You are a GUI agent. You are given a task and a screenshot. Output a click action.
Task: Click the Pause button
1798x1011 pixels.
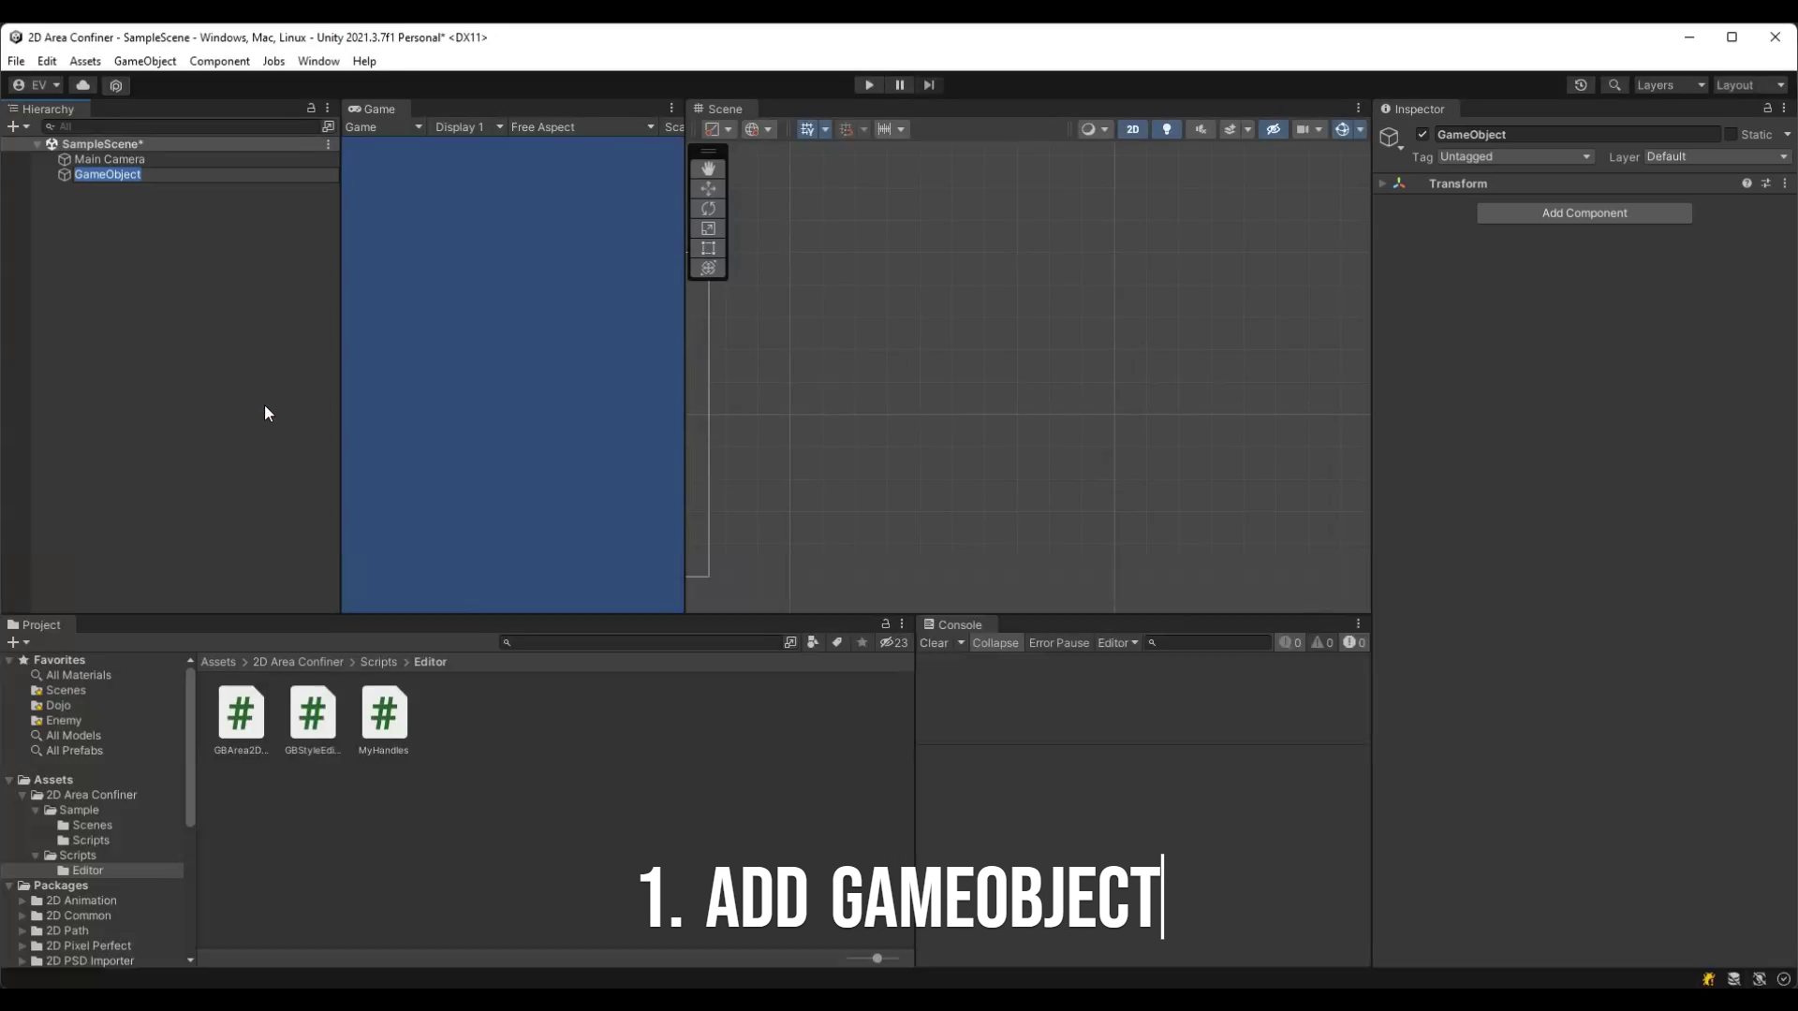[x=899, y=84]
